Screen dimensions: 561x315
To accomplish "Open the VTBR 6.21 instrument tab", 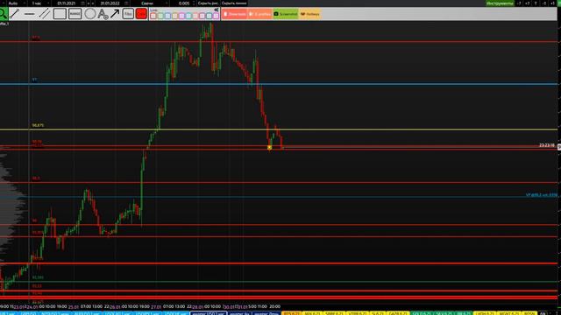I will (x=357, y=313).
